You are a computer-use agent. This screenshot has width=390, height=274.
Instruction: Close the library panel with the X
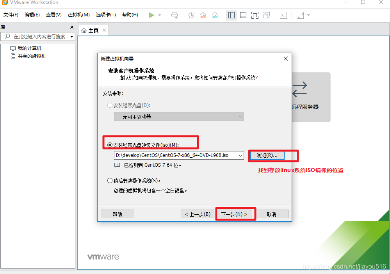pyautogui.click(x=72, y=27)
